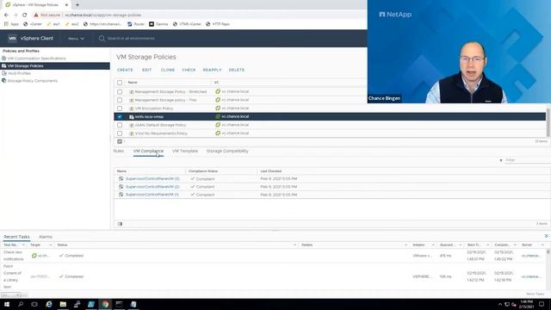The image size is (551, 310).
Task: Open column picker icon below policy list
Action: click(120, 141)
